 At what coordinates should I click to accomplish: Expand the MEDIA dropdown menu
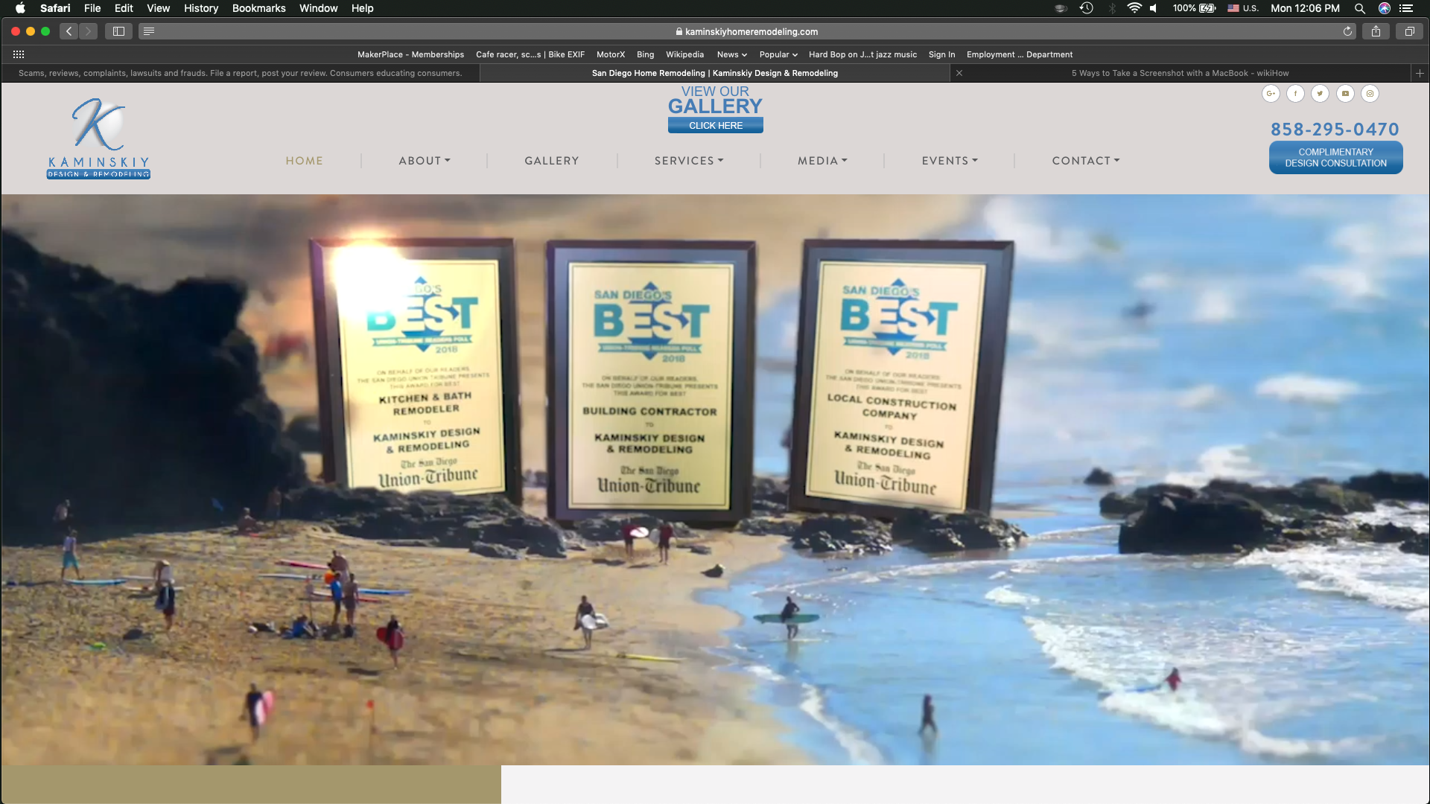[x=822, y=161]
